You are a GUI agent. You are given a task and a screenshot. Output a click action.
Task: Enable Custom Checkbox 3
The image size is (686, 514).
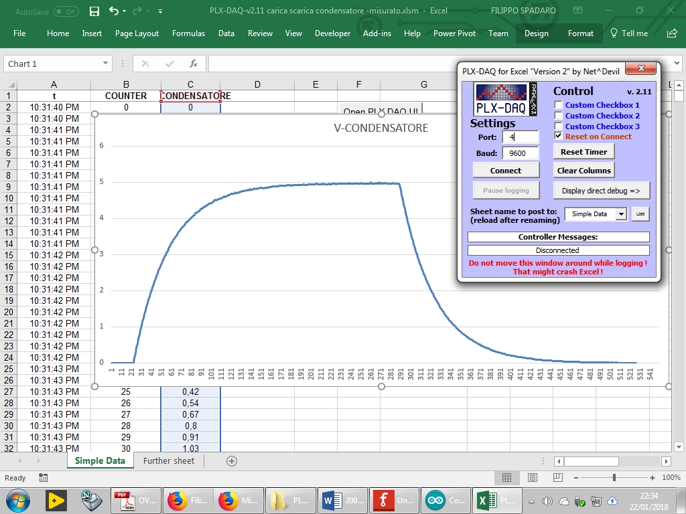point(558,126)
